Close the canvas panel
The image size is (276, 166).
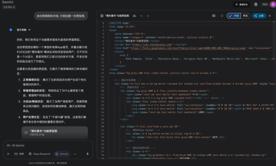coord(270,16)
